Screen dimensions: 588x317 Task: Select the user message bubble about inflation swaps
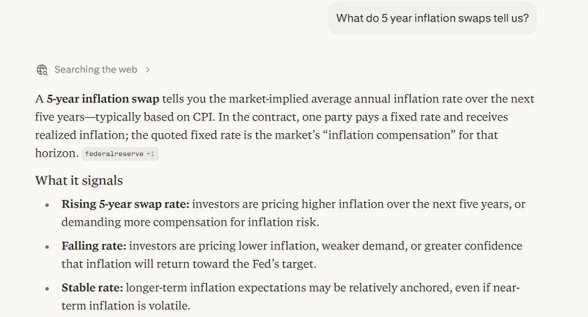point(432,18)
